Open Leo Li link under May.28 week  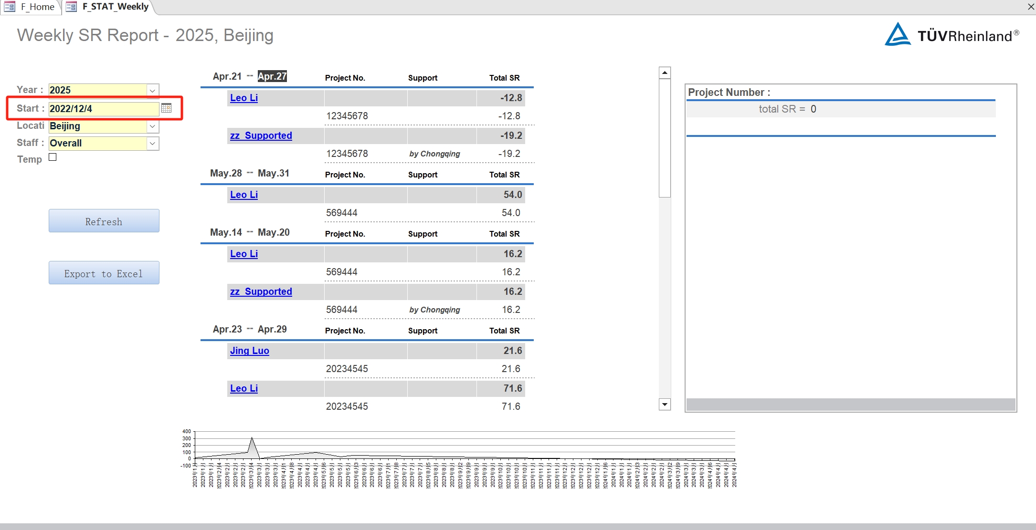pyautogui.click(x=244, y=195)
